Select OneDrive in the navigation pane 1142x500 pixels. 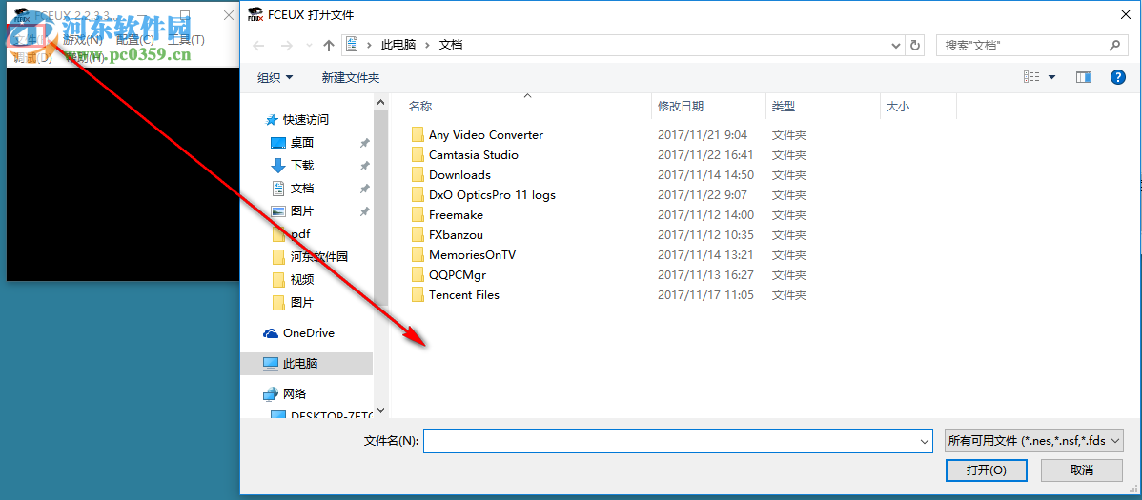coord(308,333)
